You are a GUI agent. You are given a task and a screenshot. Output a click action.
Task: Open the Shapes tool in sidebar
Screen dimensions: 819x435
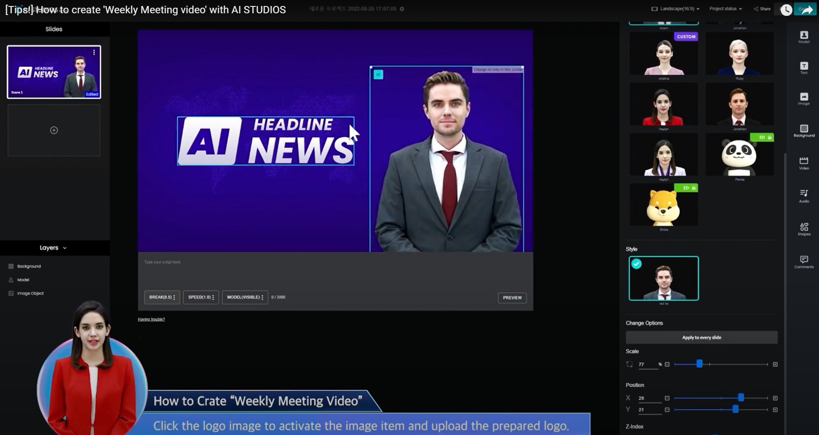(804, 229)
